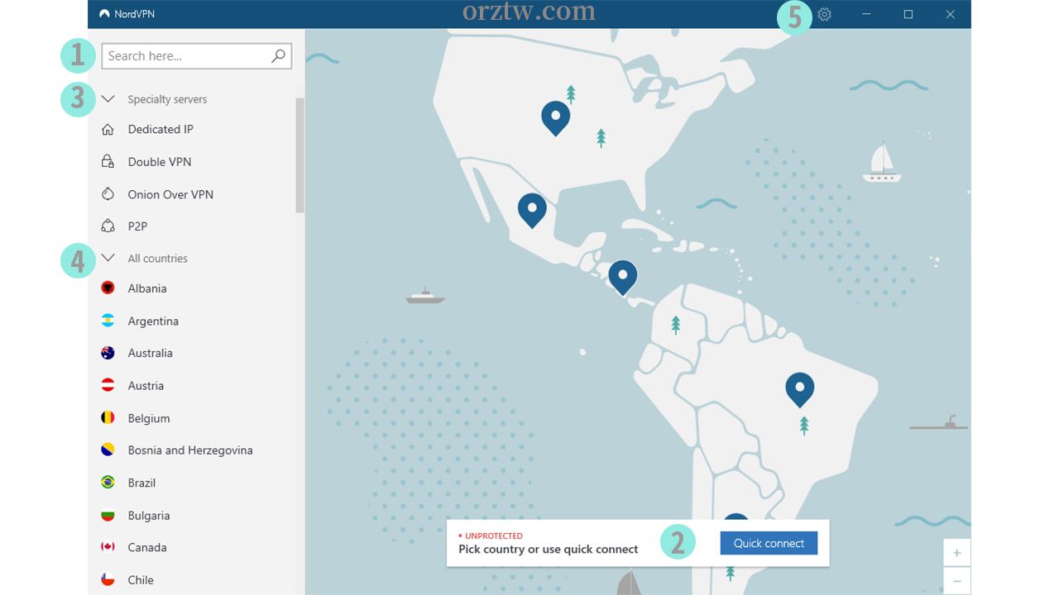
Task: Close the NordVPN window
Action: pos(950,14)
